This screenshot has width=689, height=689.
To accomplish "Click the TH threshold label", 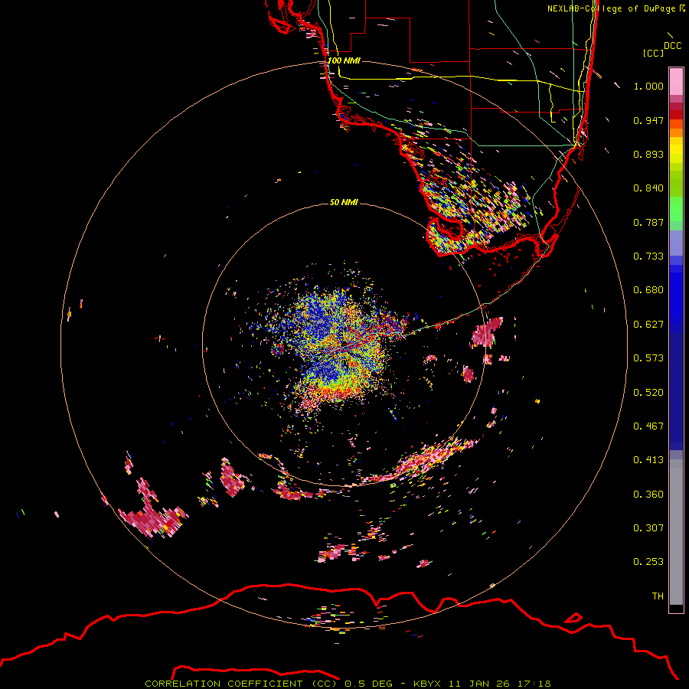I will (x=658, y=596).
